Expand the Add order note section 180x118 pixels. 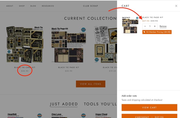(x=129, y=96)
